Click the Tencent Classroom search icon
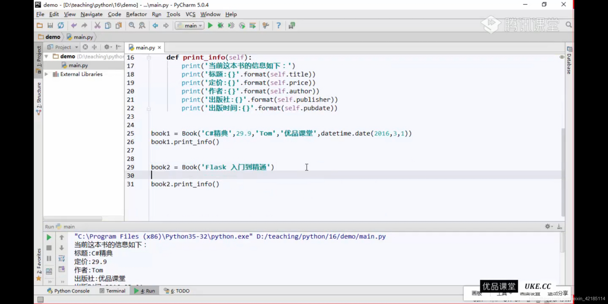 [x=569, y=25]
